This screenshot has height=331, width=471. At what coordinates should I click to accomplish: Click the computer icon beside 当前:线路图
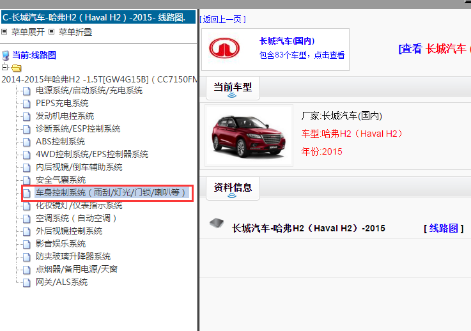tap(5, 56)
